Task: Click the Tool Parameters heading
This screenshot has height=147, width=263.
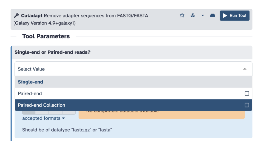Action: [x=46, y=36]
